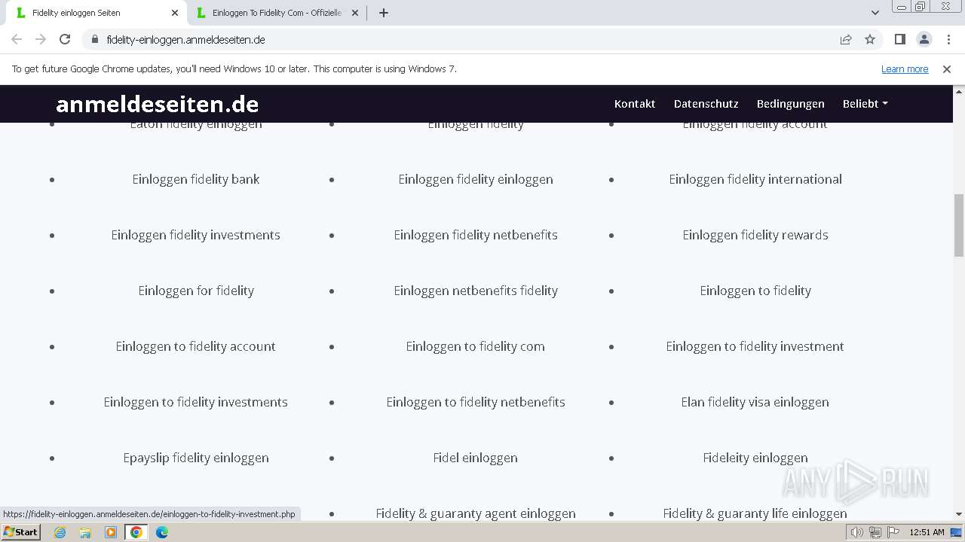
Task: Launch Internet Explorer from taskbar
Action: 60,532
